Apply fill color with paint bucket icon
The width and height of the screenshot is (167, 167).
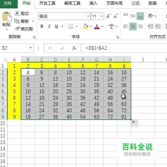[x=86, y=26]
